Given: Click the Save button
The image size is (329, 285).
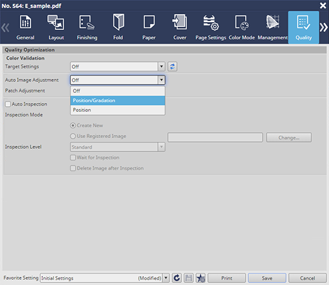Looking at the screenshot, I should click(x=267, y=278).
